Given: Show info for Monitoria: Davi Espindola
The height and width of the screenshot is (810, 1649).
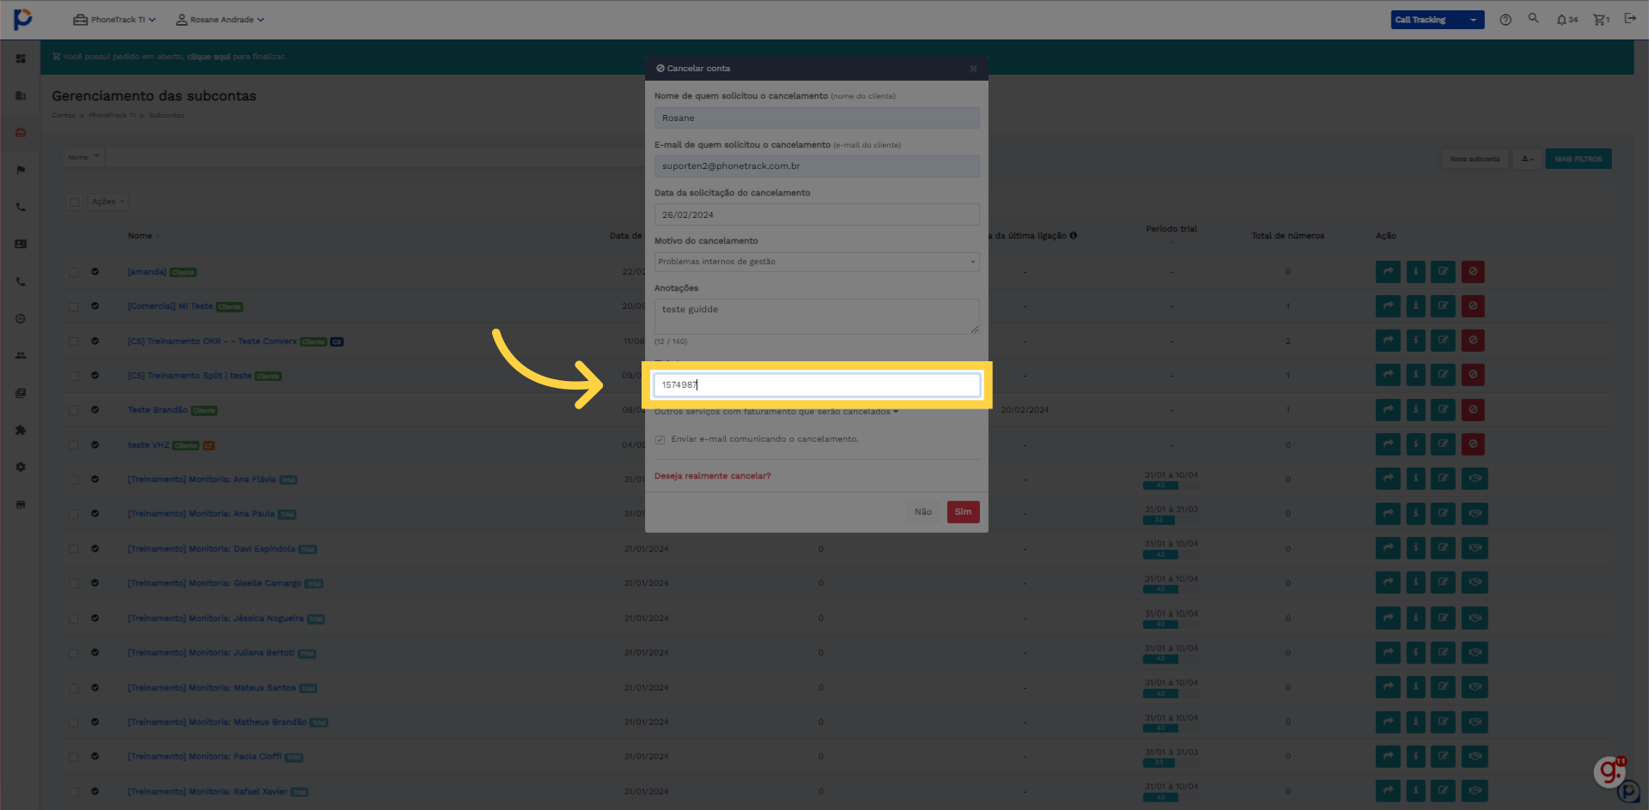Looking at the screenshot, I should click(x=1415, y=548).
